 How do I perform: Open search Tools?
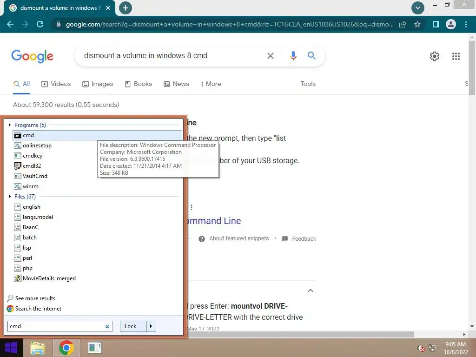(308, 84)
